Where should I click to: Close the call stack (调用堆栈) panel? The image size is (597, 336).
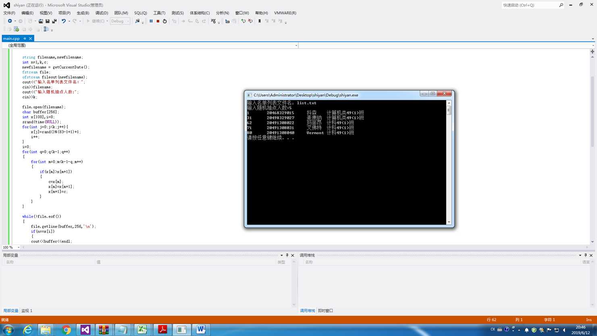tap(591, 255)
